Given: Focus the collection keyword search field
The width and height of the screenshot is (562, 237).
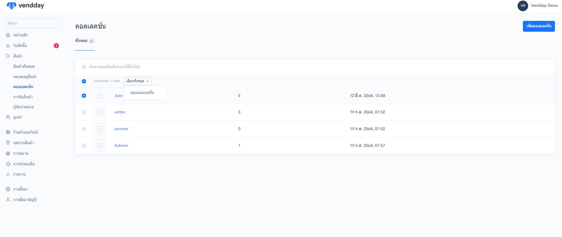Looking at the screenshot, I should pos(315,67).
